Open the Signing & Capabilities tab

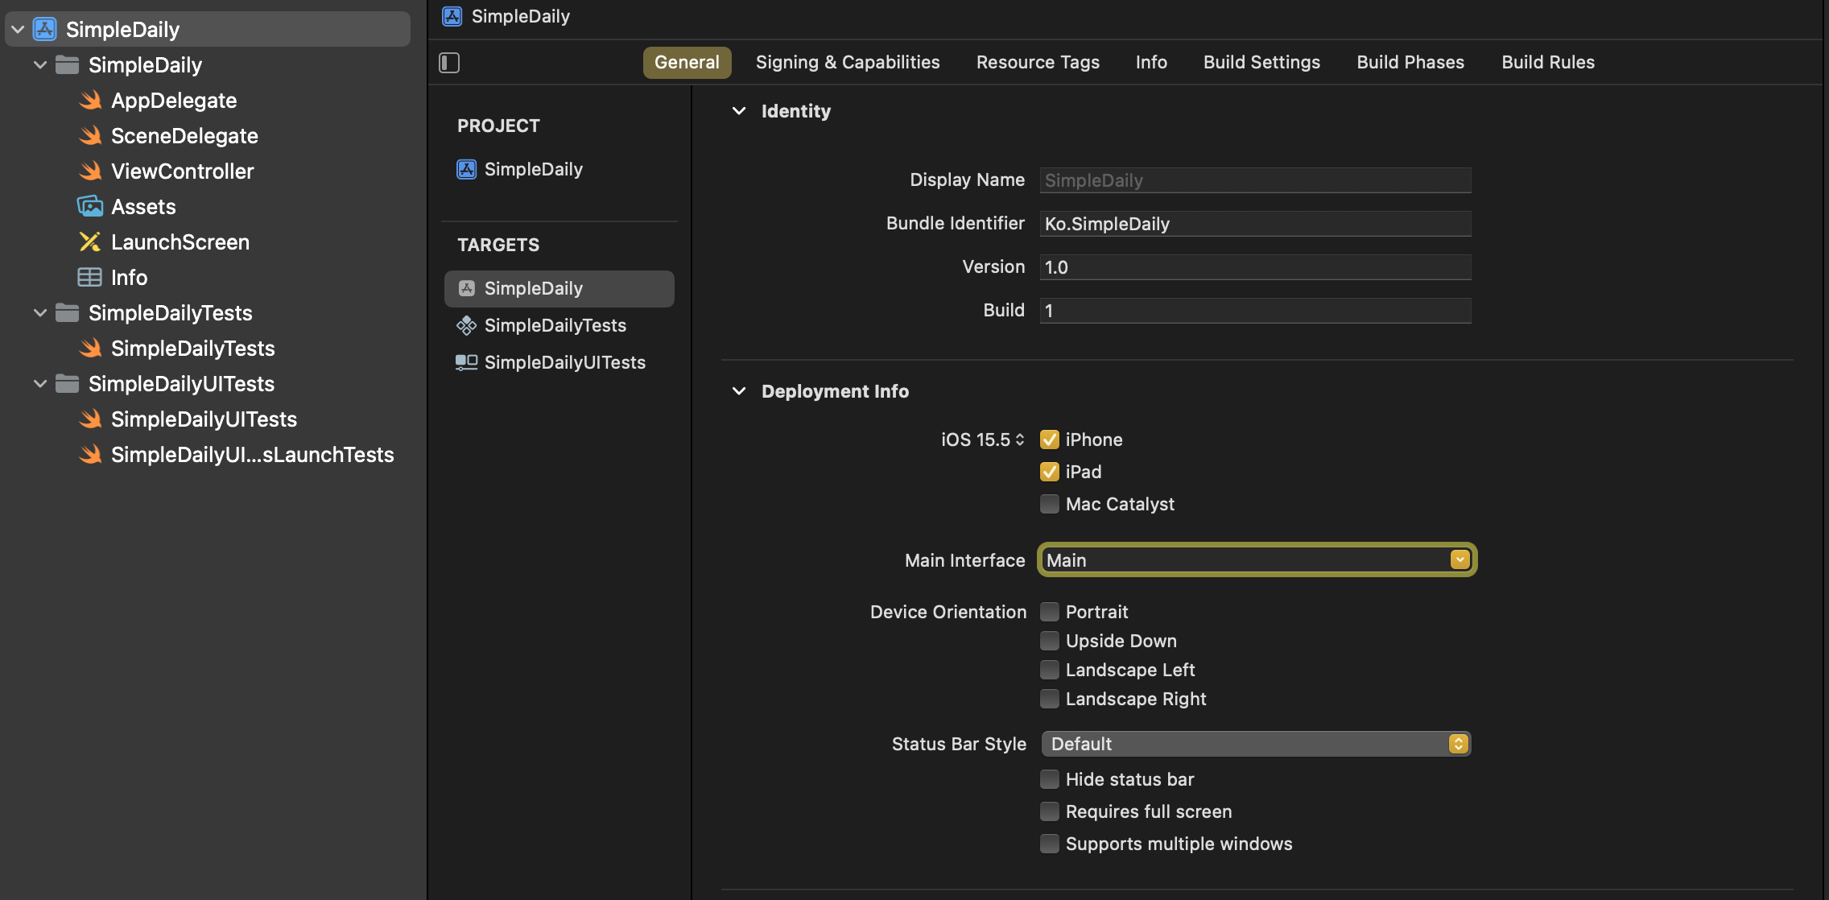click(847, 63)
